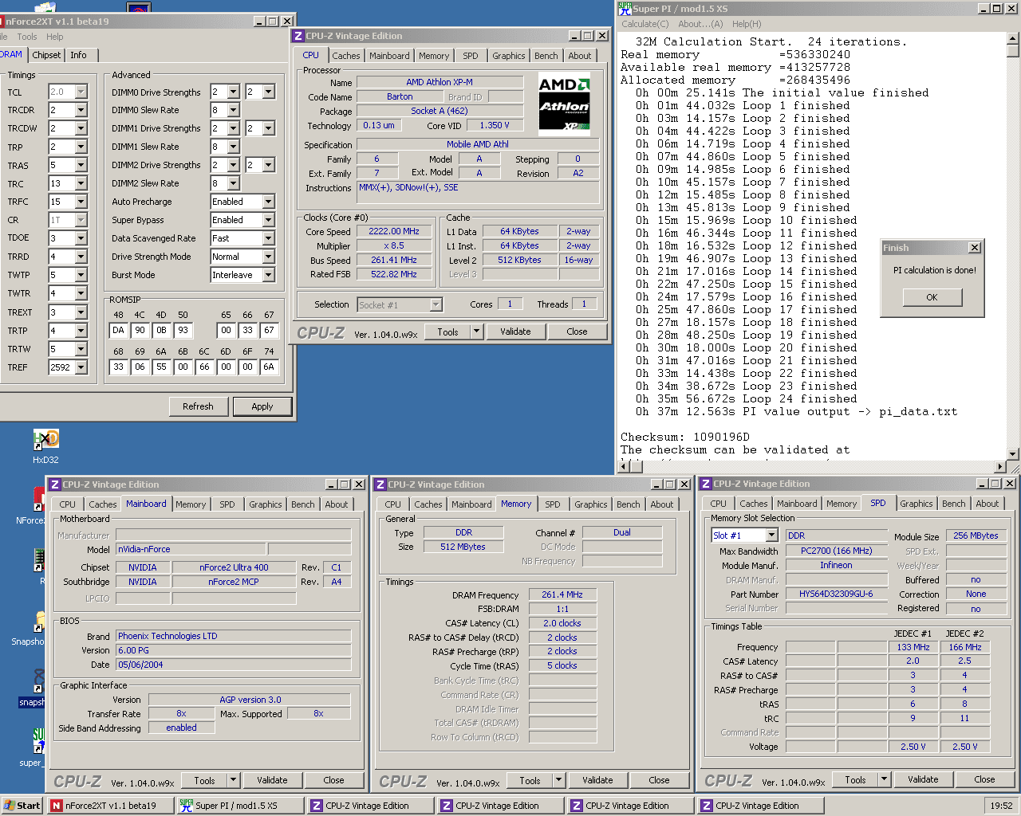Click the Apply button in nForce2XT

[262, 406]
